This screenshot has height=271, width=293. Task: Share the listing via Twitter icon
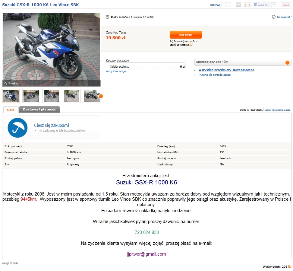pos(238,5)
